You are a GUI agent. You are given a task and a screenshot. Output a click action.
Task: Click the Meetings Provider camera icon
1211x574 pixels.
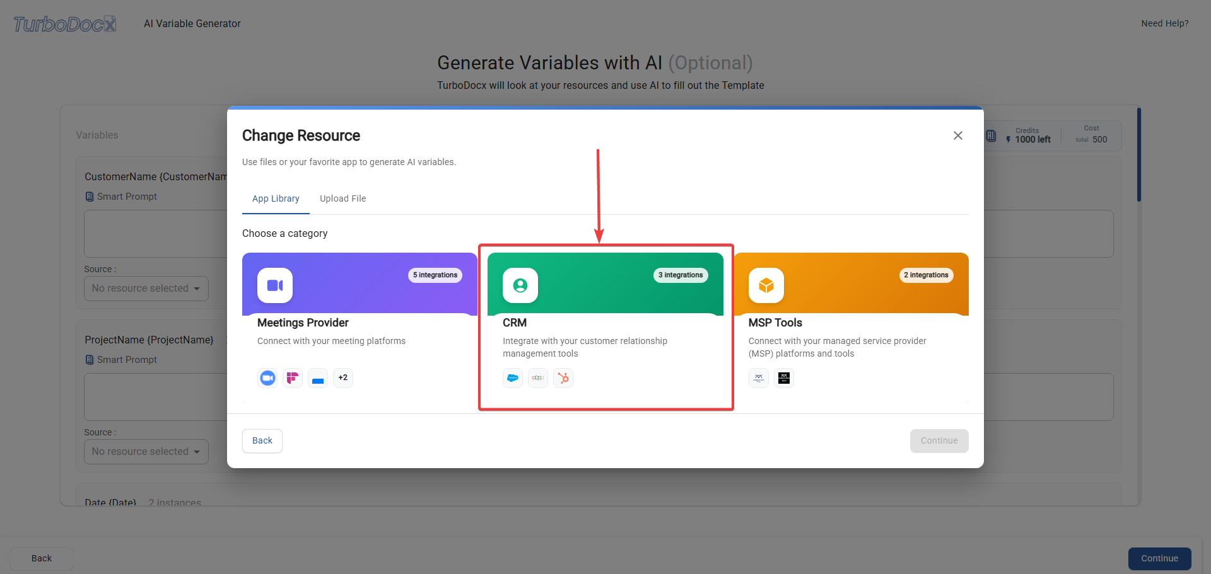point(275,285)
